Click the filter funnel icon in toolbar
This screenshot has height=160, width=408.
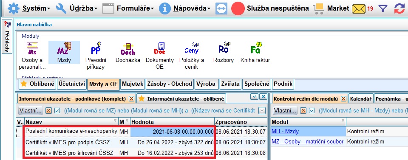coord(383,8)
